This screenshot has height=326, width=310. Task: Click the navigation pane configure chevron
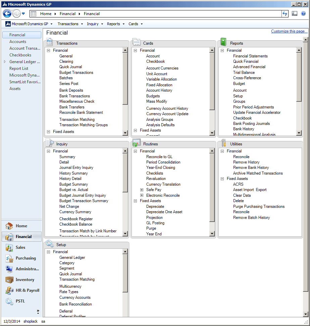38,311
